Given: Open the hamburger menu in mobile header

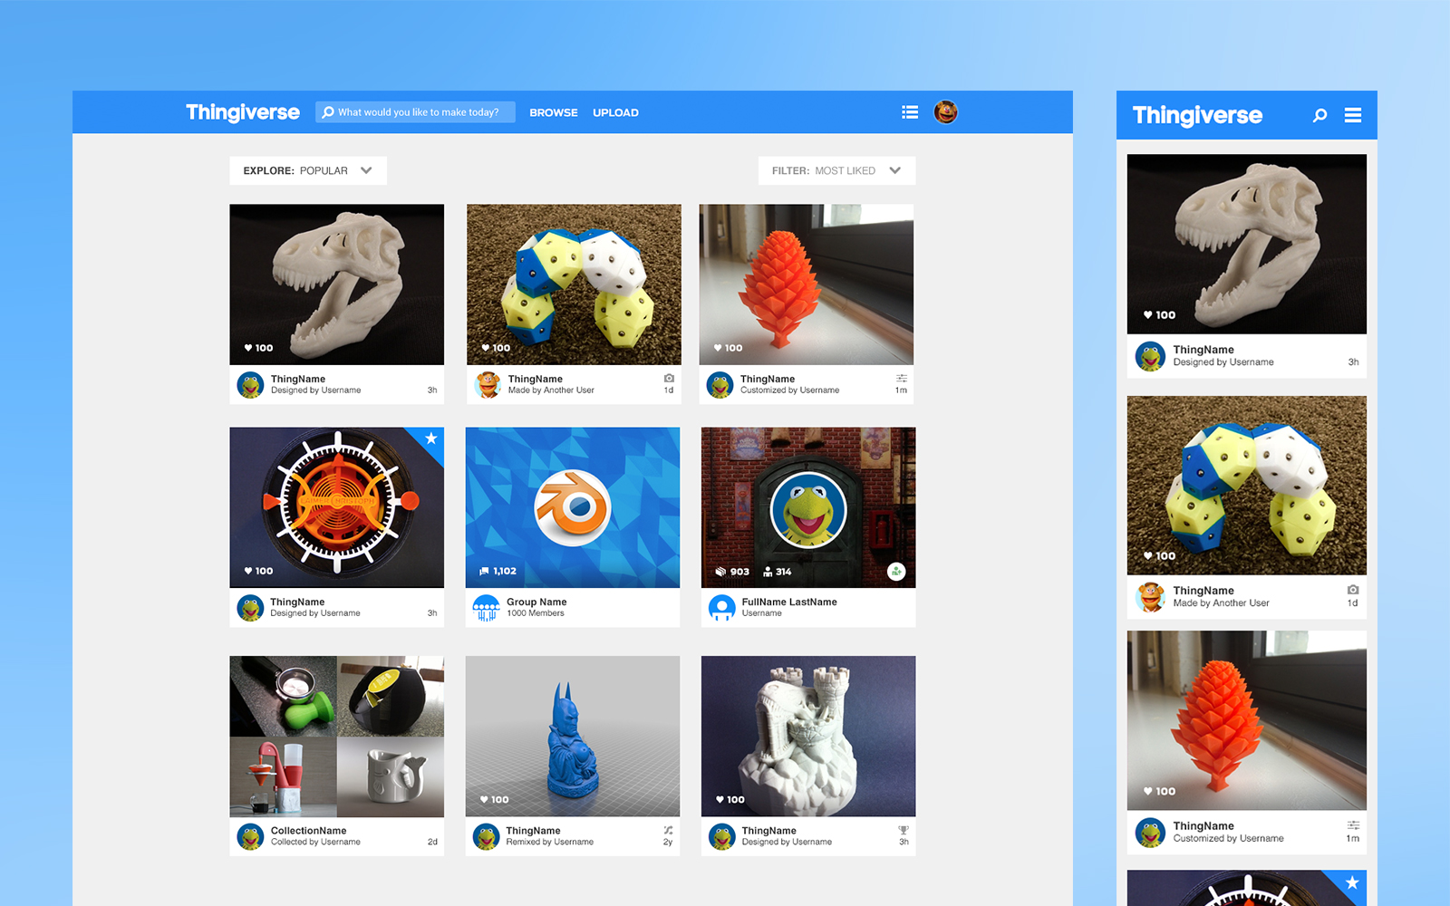Looking at the screenshot, I should tap(1353, 115).
